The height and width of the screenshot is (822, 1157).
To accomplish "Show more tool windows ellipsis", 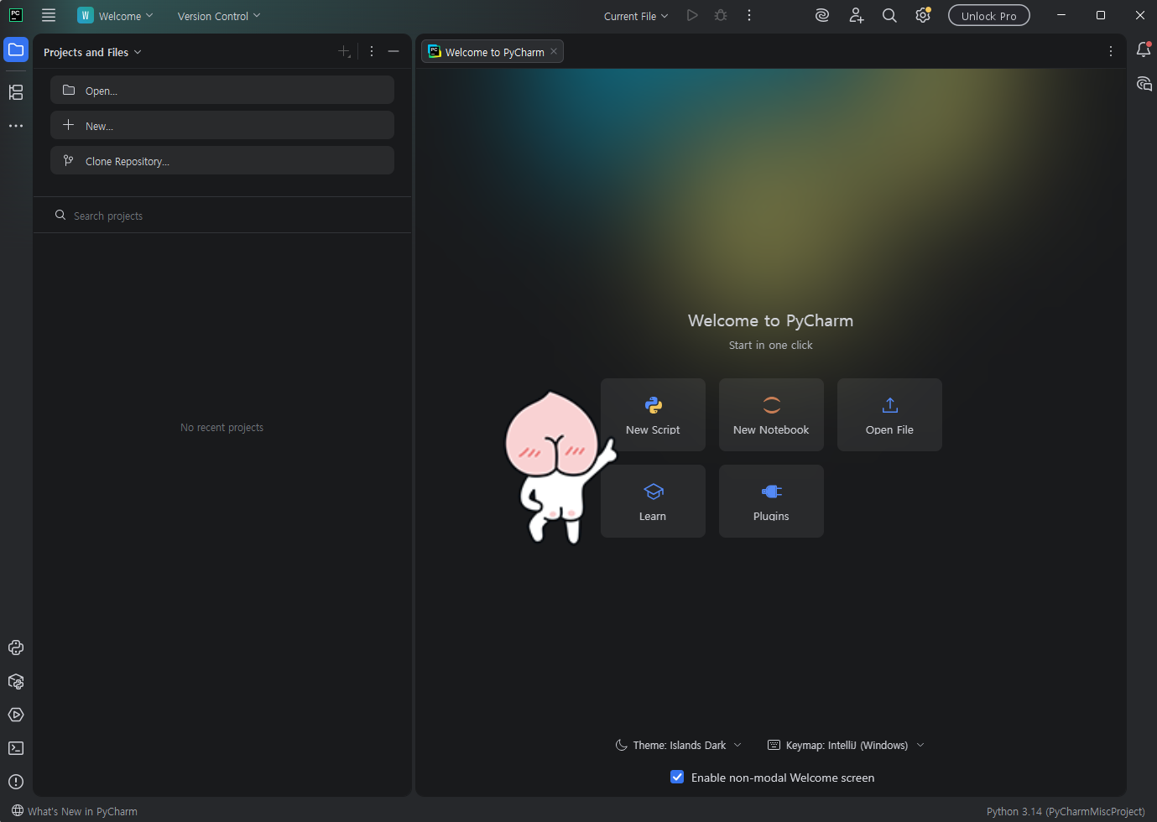I will 16,126.
